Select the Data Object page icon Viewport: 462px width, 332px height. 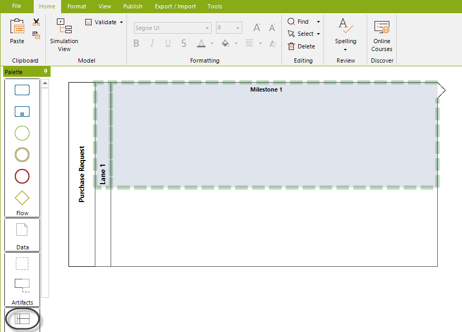[x=22, y=229]
